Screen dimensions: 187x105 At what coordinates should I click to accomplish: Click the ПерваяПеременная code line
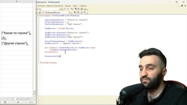pyautogui.click(x=66, y=20)
